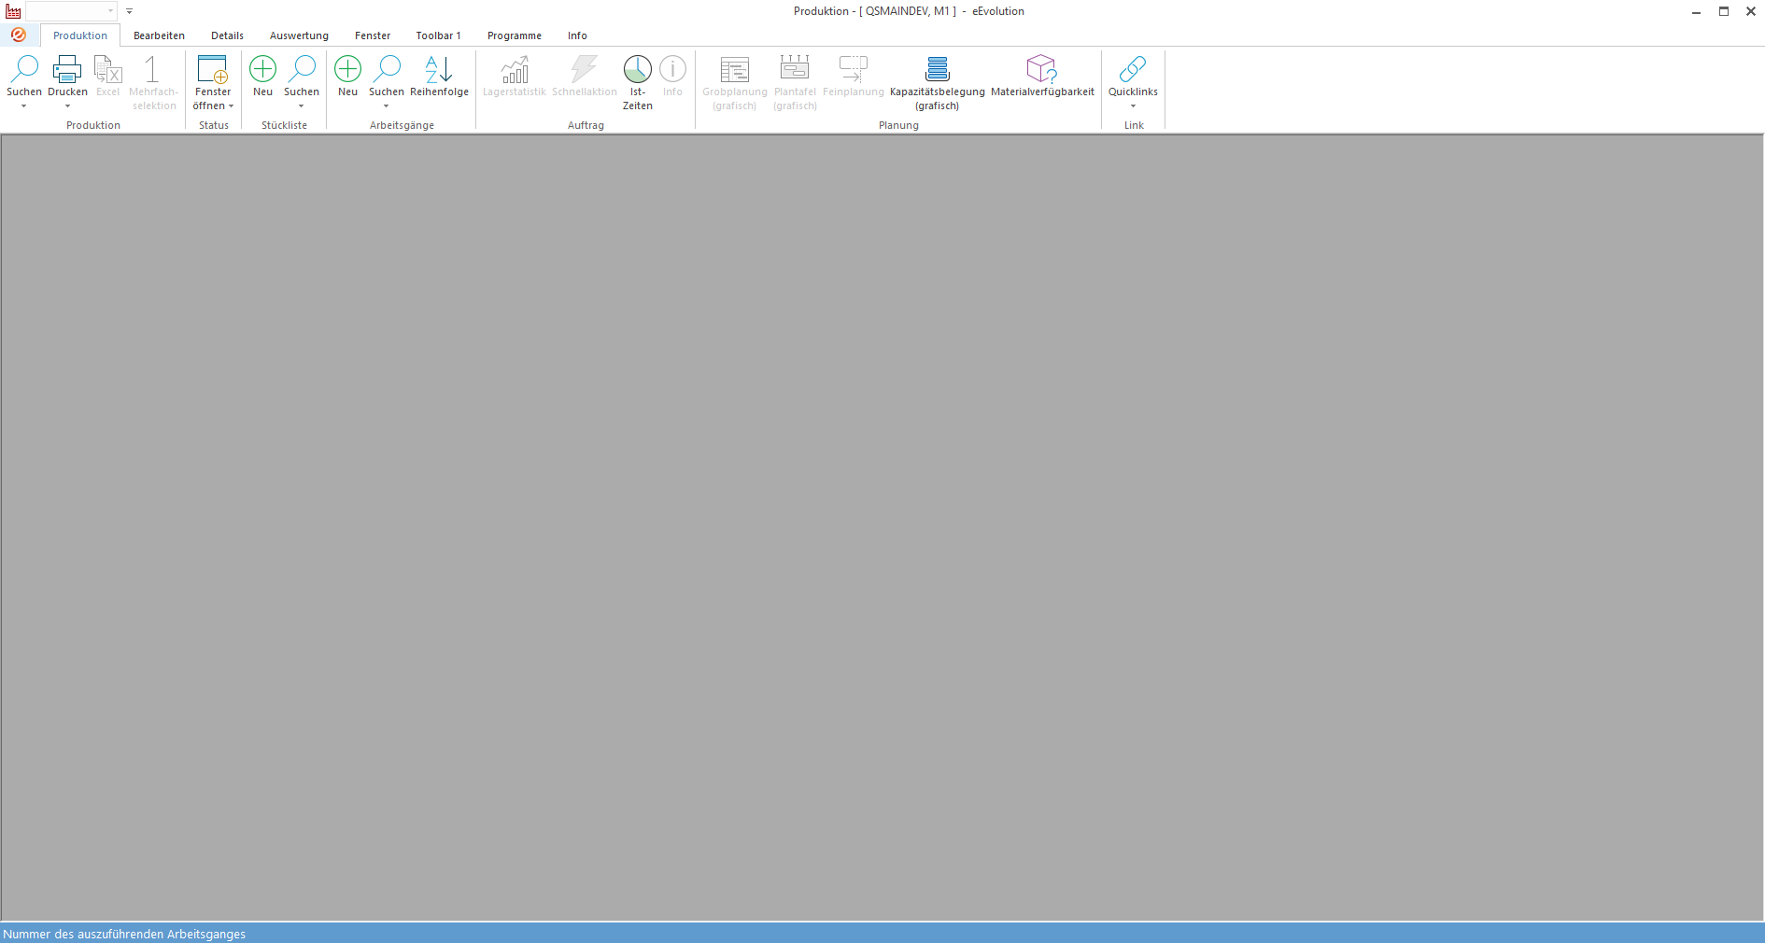Click the eEvolution application logo button

point(19,35)
